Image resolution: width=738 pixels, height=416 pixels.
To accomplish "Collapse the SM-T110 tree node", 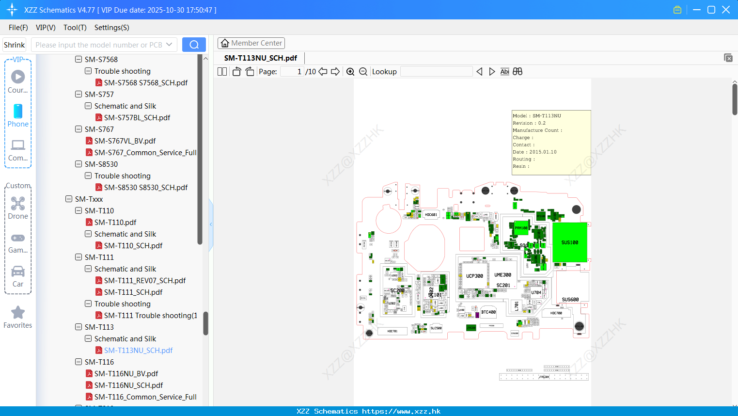I will click(79, 210).
